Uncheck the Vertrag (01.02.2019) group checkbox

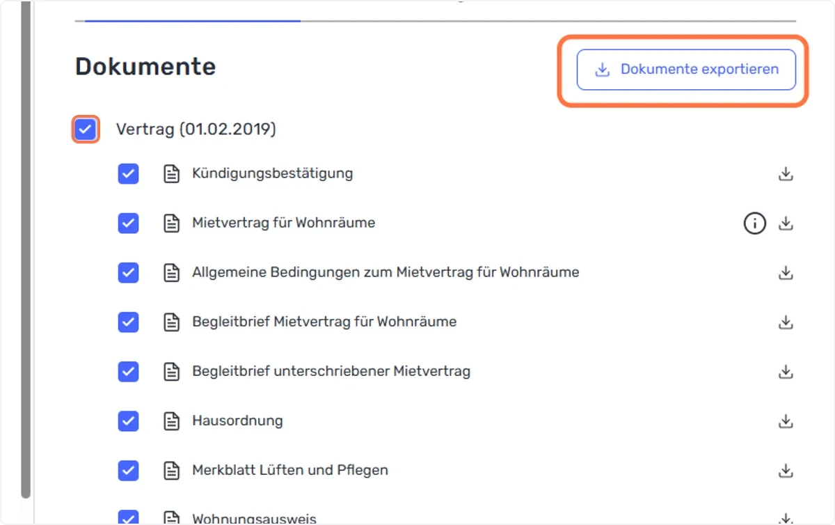[x=86, y=130]
